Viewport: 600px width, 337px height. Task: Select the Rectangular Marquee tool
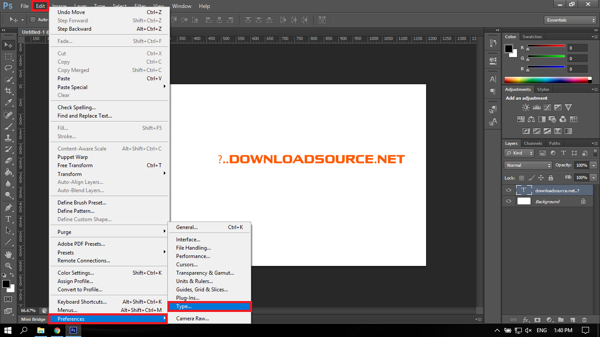coord(8,57)
